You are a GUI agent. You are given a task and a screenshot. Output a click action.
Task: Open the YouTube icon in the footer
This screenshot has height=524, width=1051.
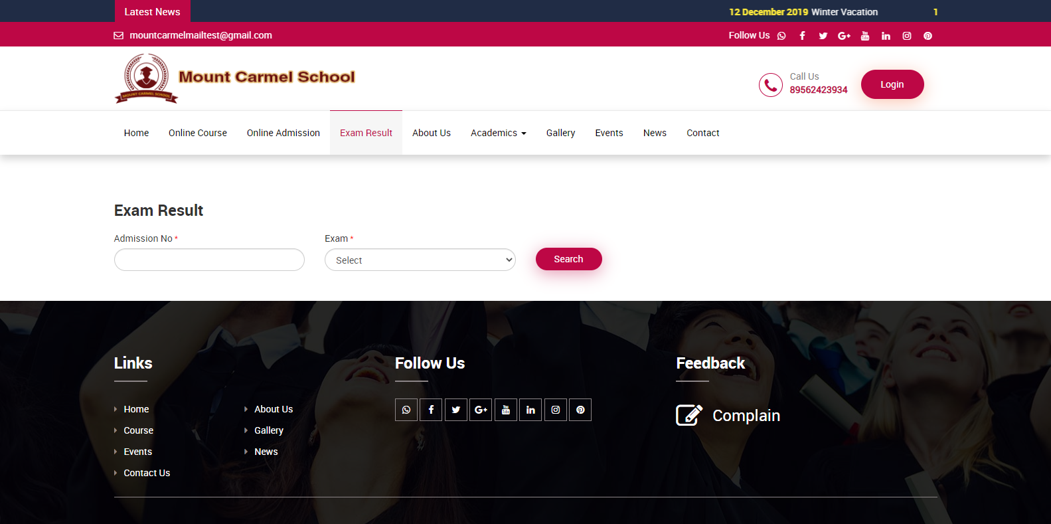(506, 410)
